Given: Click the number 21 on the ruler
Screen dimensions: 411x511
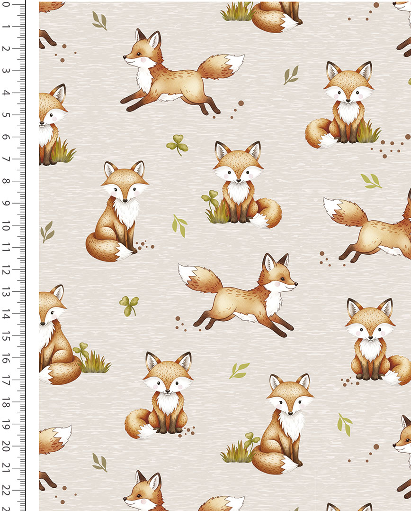Looking at the screenshot, I should (6, 467).
